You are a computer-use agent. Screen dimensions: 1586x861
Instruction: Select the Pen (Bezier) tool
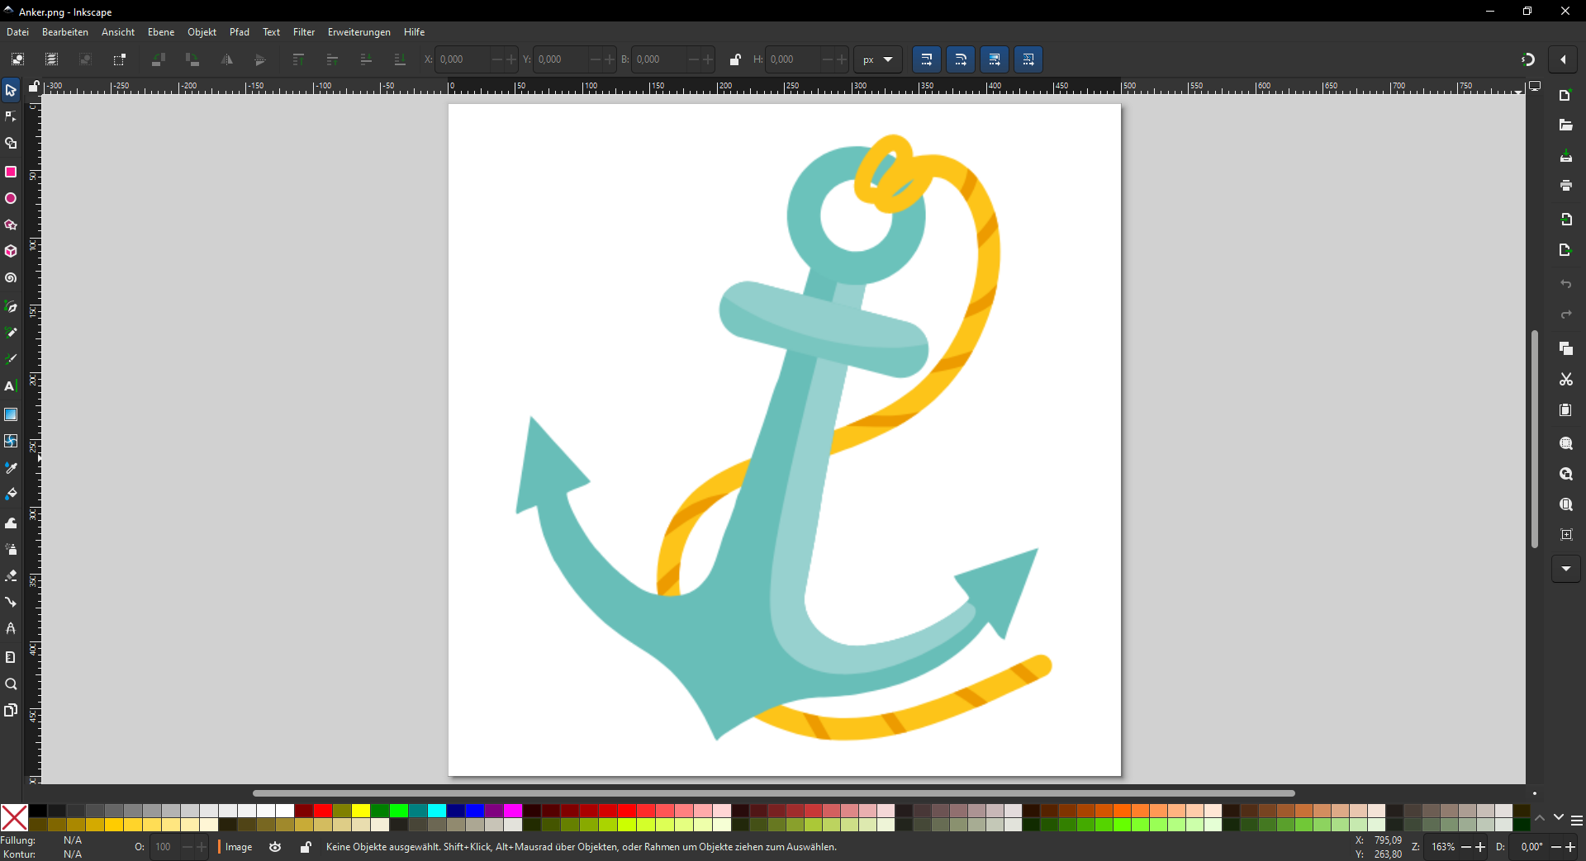coord(11,306)
